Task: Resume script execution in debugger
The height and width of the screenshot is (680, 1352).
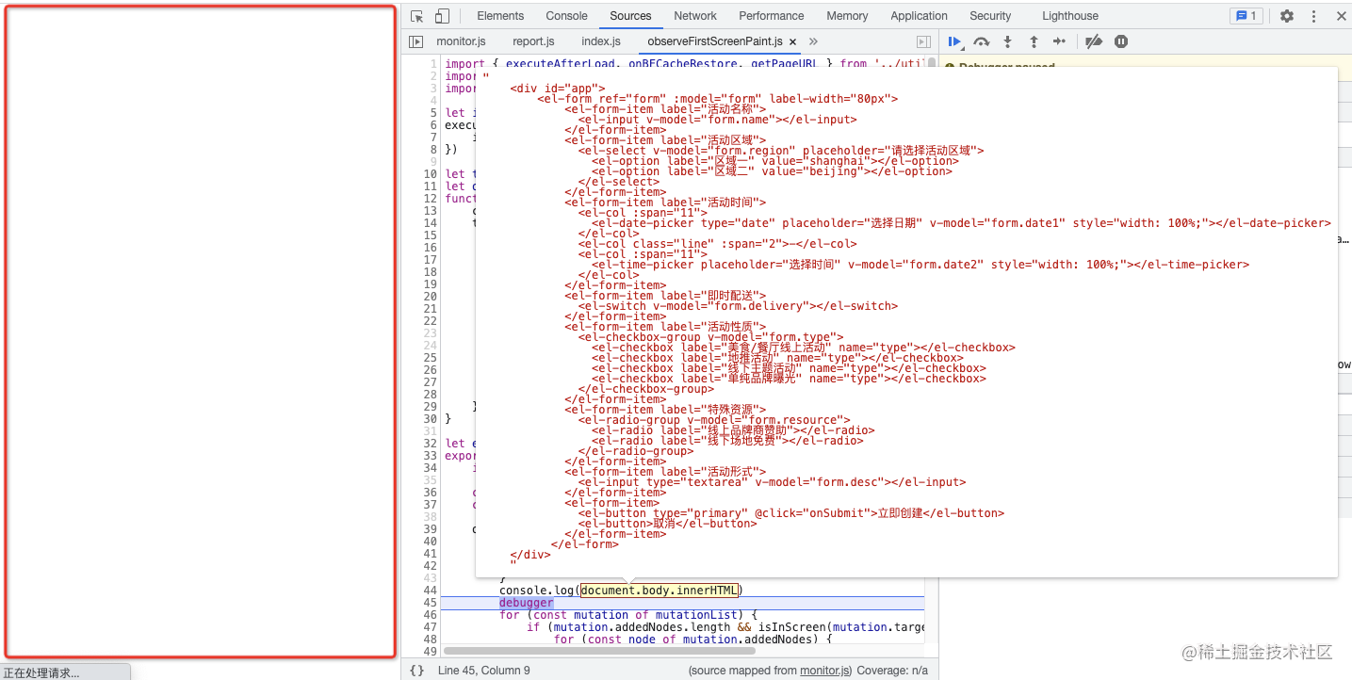Action: pos(954,41)
